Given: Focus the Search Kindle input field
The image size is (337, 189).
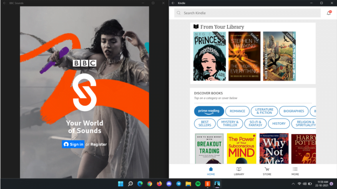Looking at the screenshot, I should point(247,13).
